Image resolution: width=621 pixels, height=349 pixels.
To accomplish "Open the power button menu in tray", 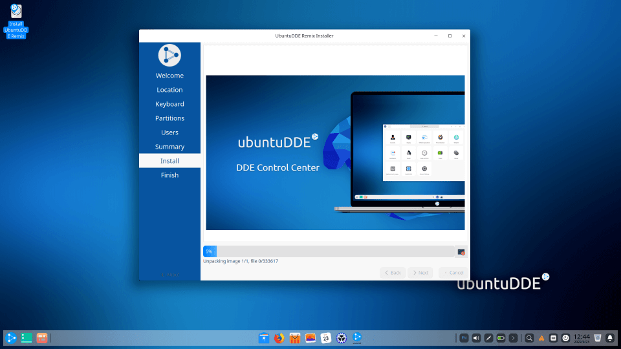I will click(566, 337).
